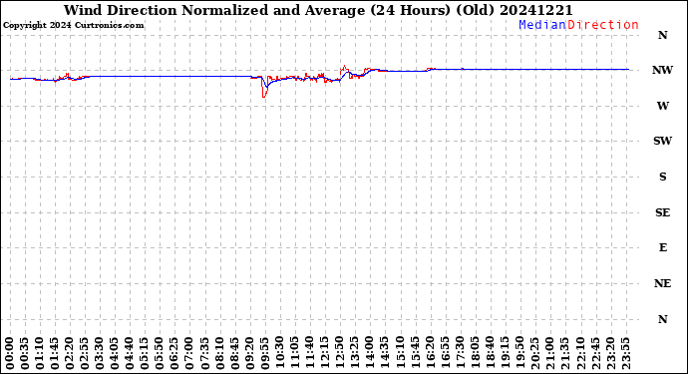Click the bottom N axis label
This screenshot has height=374, width=688.
(x=662, y=319)
